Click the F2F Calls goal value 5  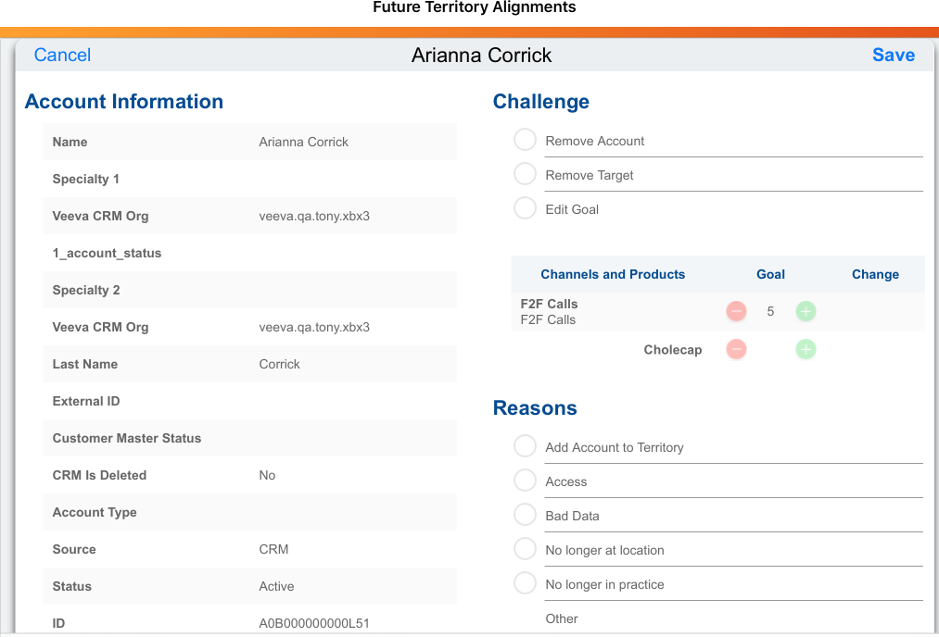pyautogui.click(x=770, y=312)
